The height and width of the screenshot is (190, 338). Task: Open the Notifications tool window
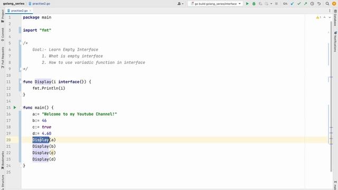click(x=335, y=42)
